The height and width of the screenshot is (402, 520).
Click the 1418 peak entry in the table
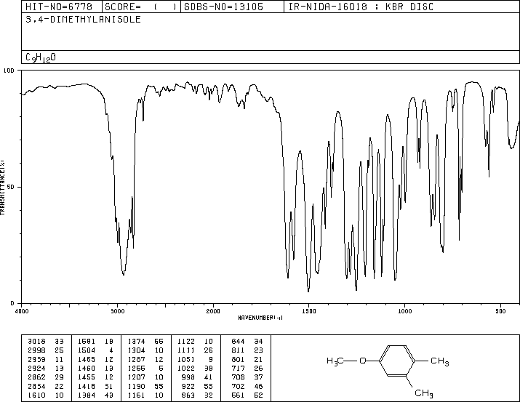[x=95, y=387]
